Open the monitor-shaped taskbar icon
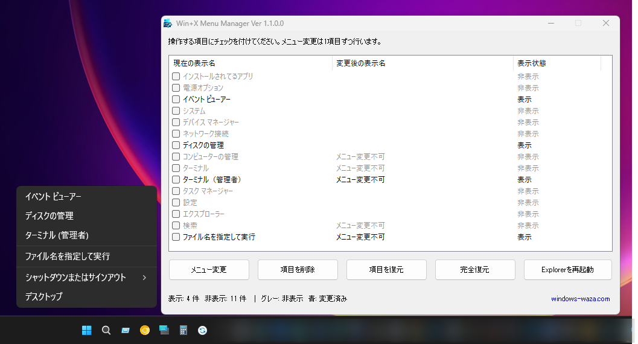The width and height of the screenshot is (638, 344). tap(164, 330)
